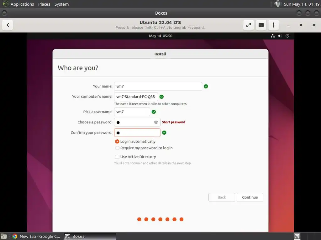Open the Places menu
Screen dimensions: 321x240
pos(44,4)
